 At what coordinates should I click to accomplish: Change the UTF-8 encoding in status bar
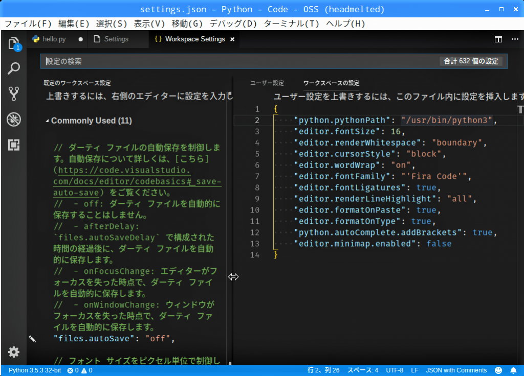tap(395, 370)
